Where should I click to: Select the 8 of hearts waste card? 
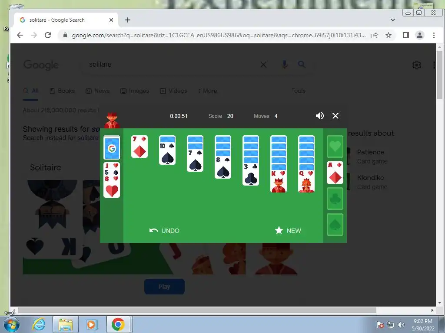[x=112, y=187]
